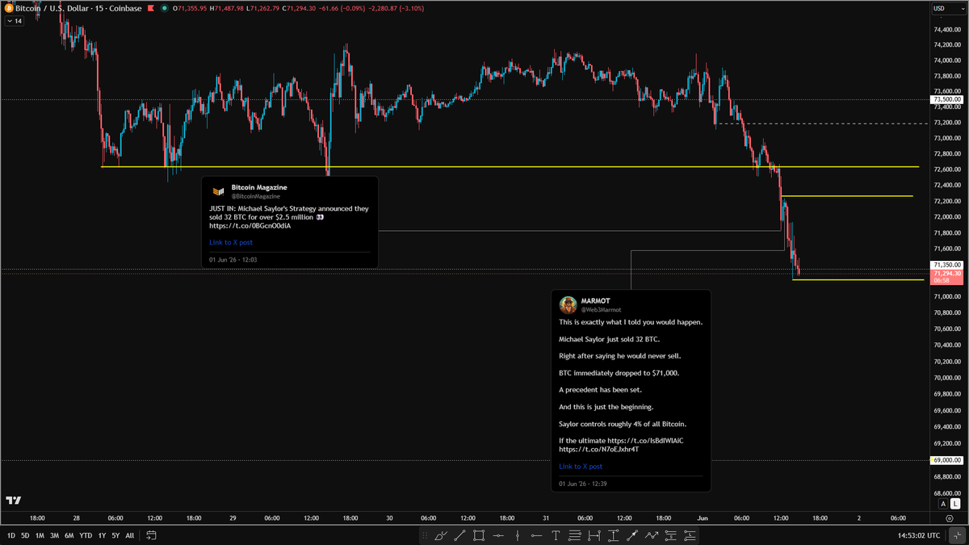Set range to 1M
Screen dimensions: 969x545
point(40,535)
